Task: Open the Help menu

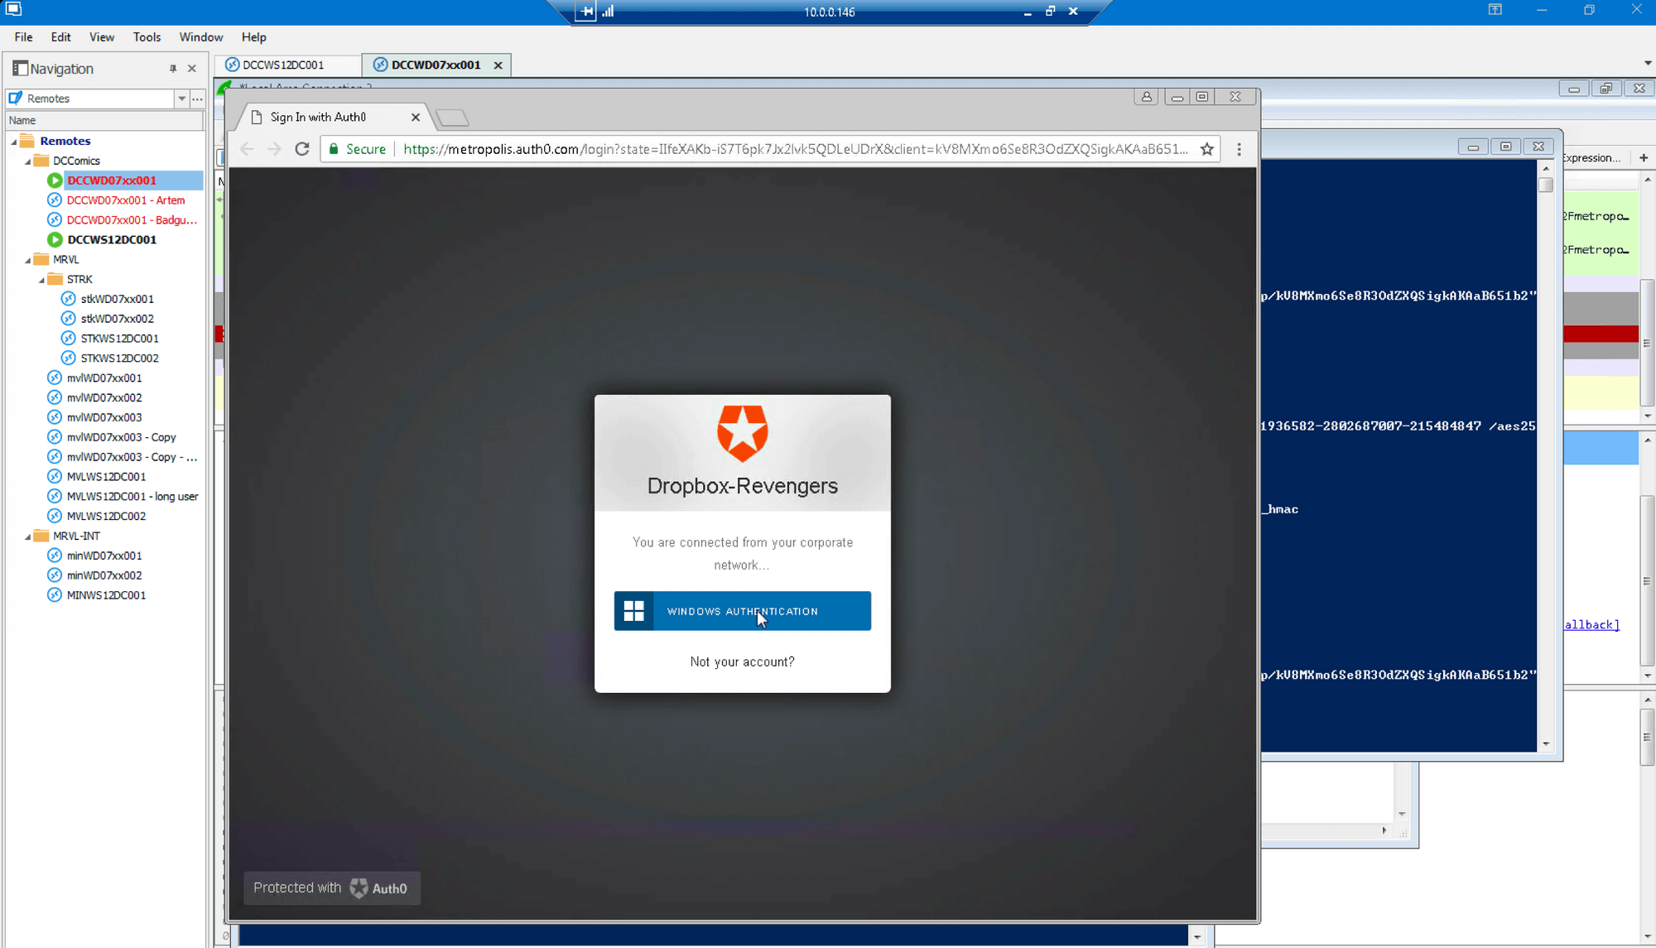Action: coord(253,37)
